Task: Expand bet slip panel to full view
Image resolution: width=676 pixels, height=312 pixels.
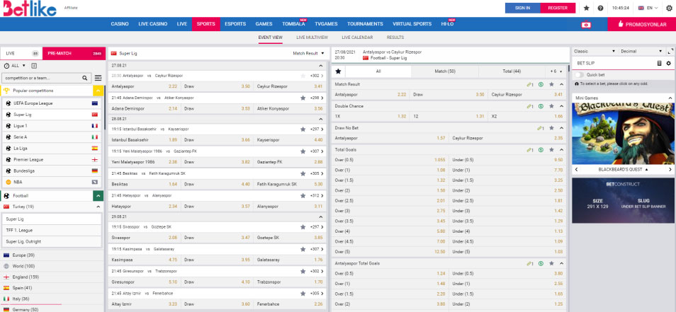Action: (x=670, y=51)
